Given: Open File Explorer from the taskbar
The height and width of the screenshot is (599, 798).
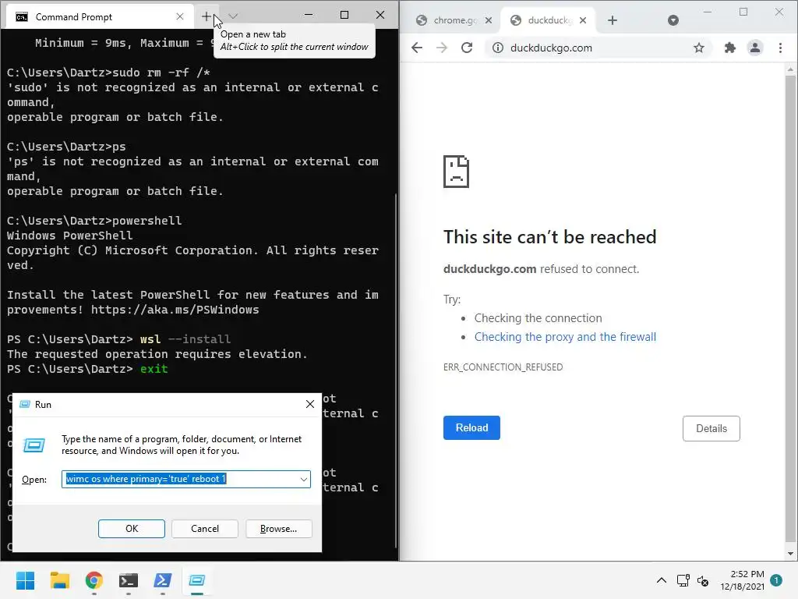Looking at the screenshot, I should (59, 580).
